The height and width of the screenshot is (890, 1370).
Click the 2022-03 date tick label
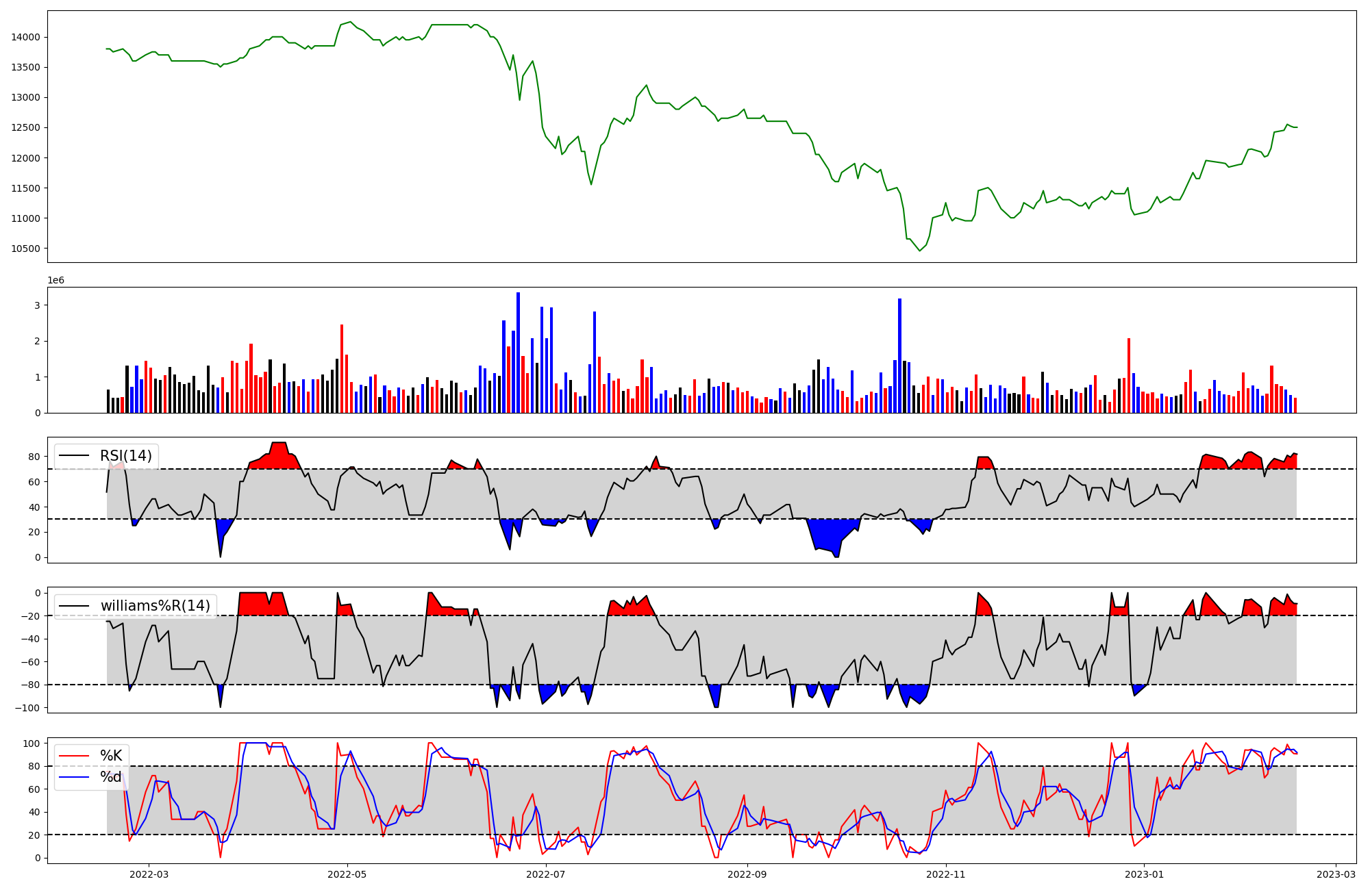point(149,874)
